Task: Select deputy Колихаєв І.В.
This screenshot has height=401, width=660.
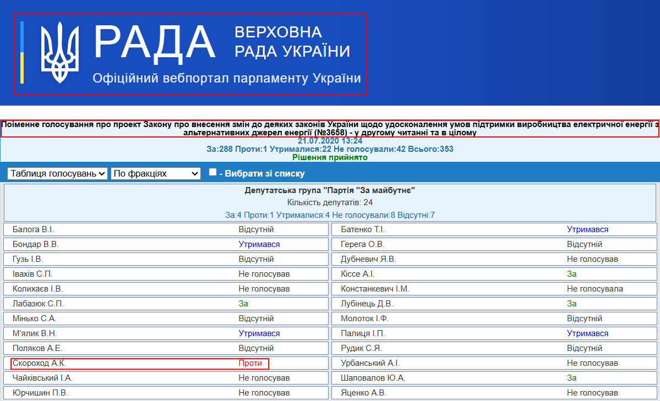Action: coord(37,289)
